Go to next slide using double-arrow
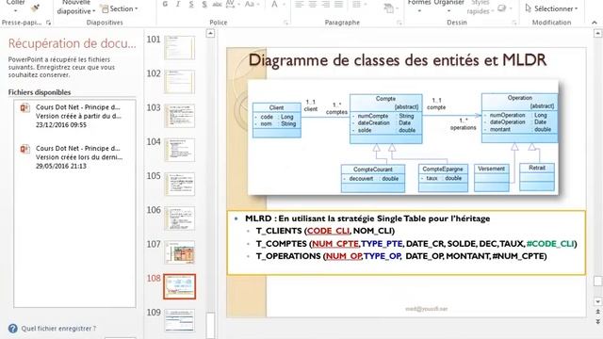603x339 pixels. tap(598, 321)
